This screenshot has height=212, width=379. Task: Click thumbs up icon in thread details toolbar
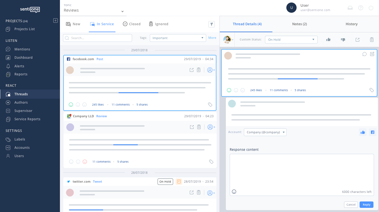(328, 40)
